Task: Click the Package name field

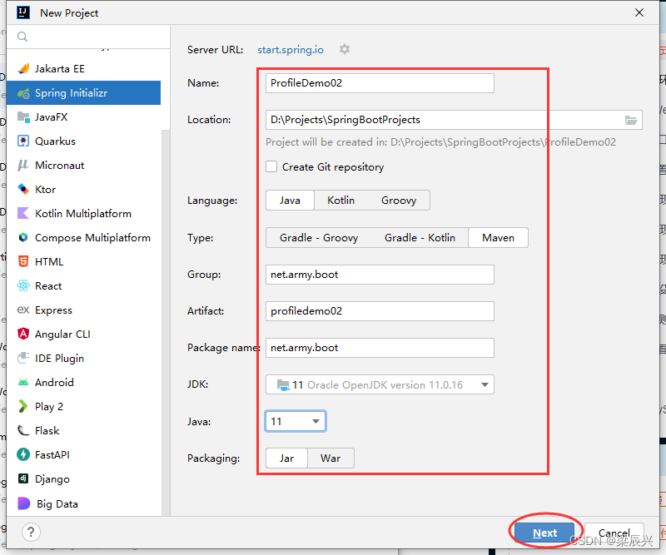Action: [380, 347]
